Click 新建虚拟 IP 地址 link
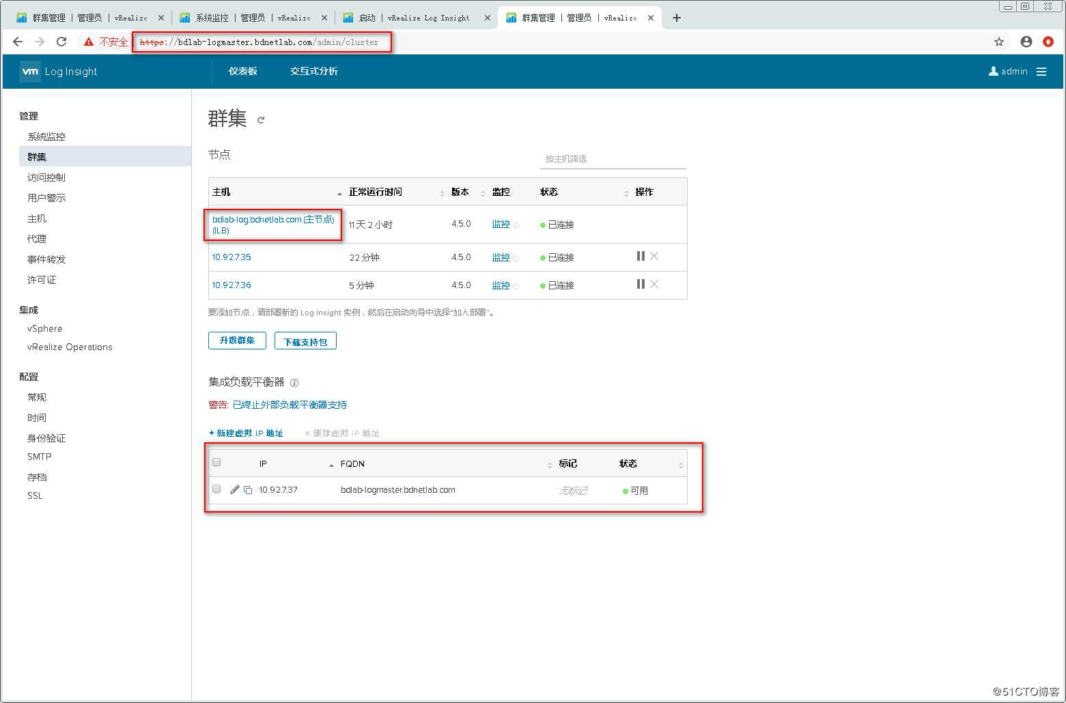 pyautogui.click(x=246, y=433)
